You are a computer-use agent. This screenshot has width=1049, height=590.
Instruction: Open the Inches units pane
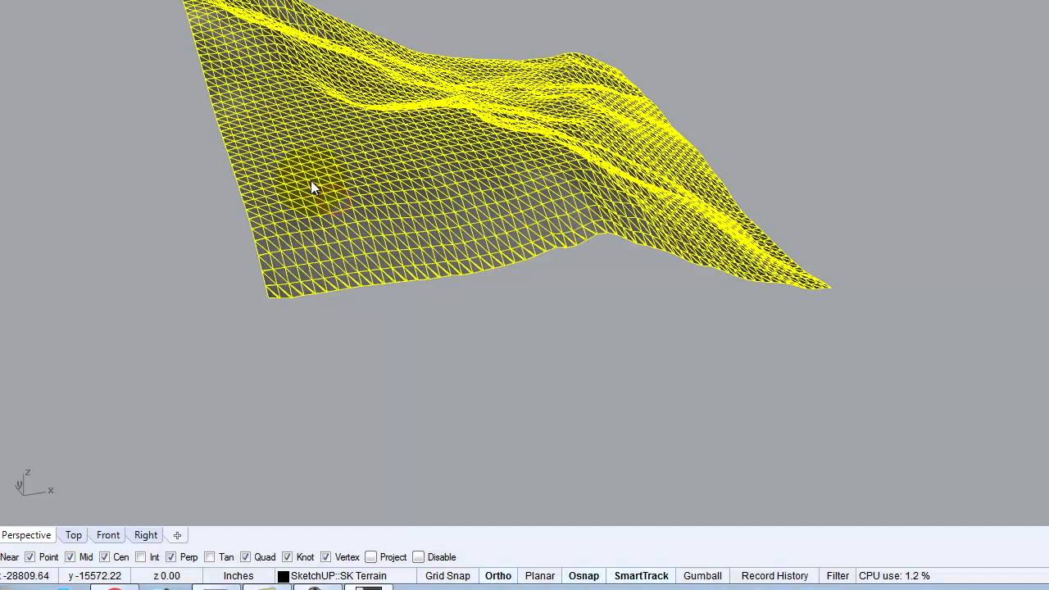click(238, 576)
